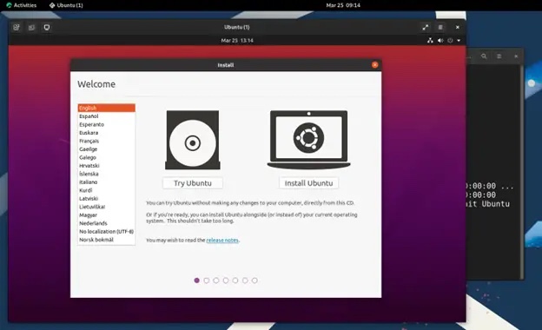Toggle fullscreen for the Ubuntu (1) window
The width and height of the screenshot is (542, 330).
(x=425, y=27)
